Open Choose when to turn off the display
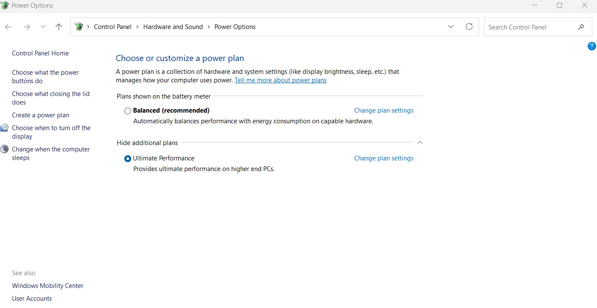Image resolution: width=597 pixels, height=308 pixels. (x=51, y=132)
